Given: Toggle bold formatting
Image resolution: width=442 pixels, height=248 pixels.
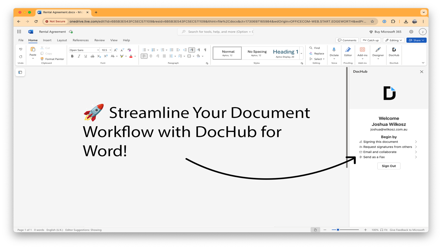Looking at the screenshot, I should click(72, 56).
